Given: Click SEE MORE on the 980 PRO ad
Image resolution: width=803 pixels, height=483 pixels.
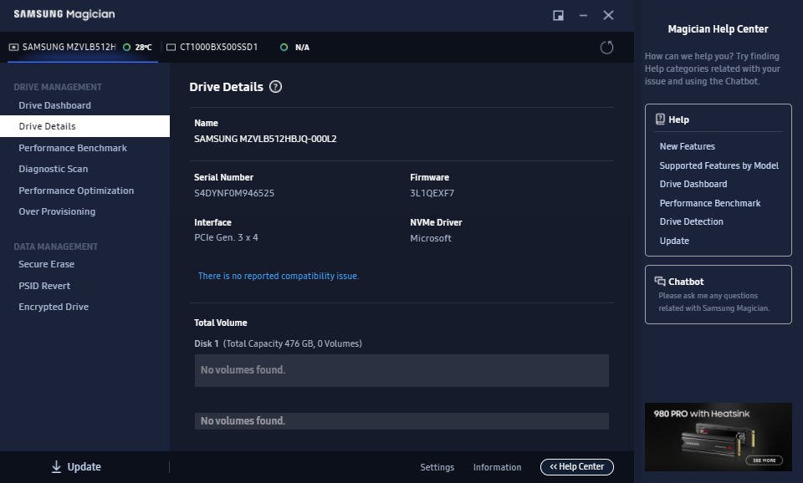Looking at the screenshot, I should tap(764, 460).
